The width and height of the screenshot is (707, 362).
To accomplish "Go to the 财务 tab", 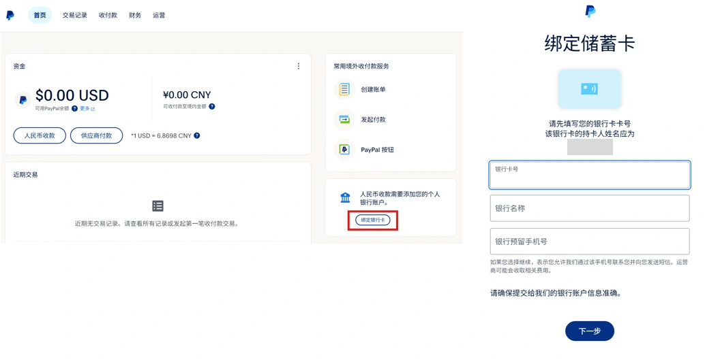I will point(135,15).
